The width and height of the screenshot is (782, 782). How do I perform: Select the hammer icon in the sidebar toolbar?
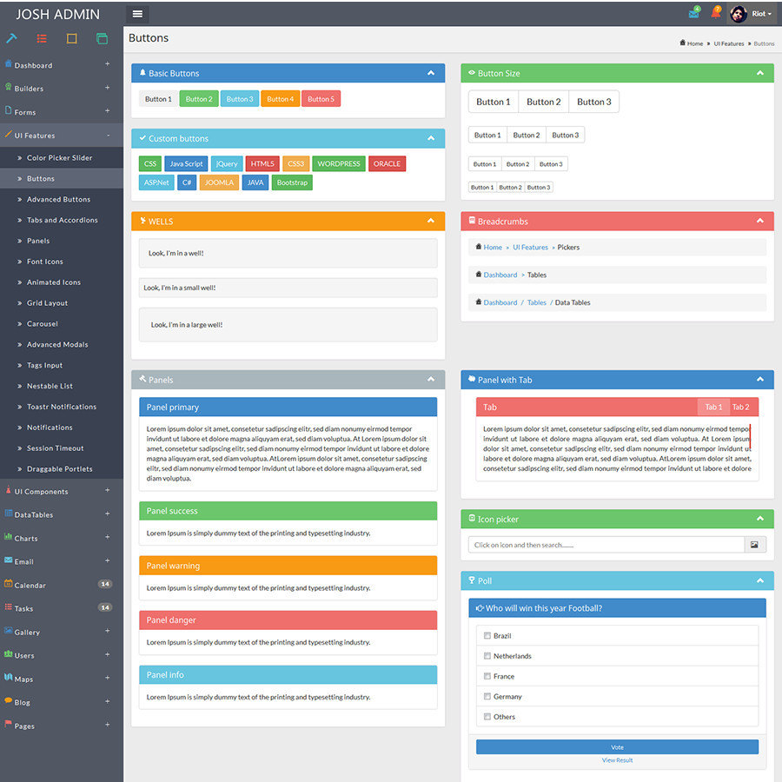(12, 38)
